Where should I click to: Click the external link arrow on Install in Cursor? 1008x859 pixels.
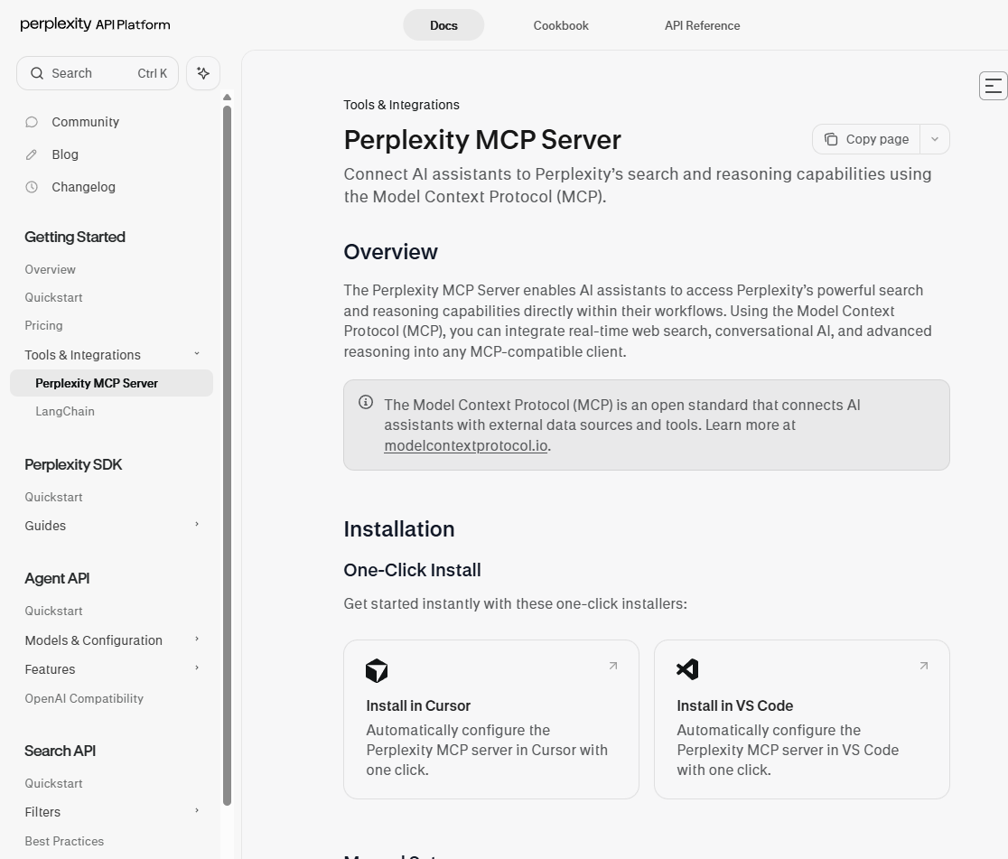tap(612, 665)
